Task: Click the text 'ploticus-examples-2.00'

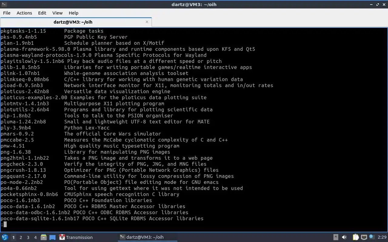Action: click(x=34, y=97)
